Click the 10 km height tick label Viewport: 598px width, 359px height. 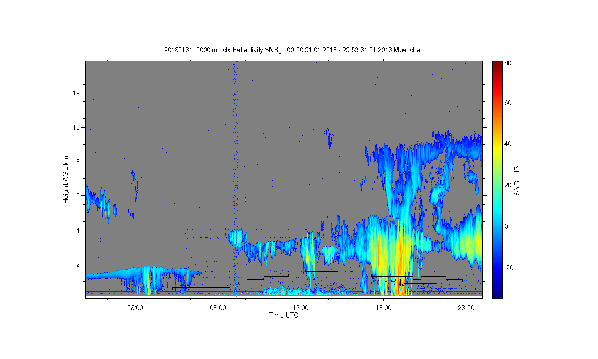pos(77,127)
